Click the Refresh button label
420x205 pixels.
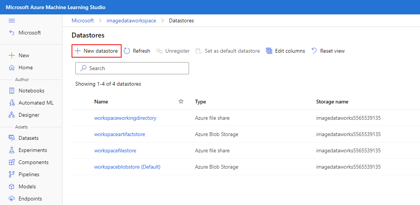click(x=141, y=51)
